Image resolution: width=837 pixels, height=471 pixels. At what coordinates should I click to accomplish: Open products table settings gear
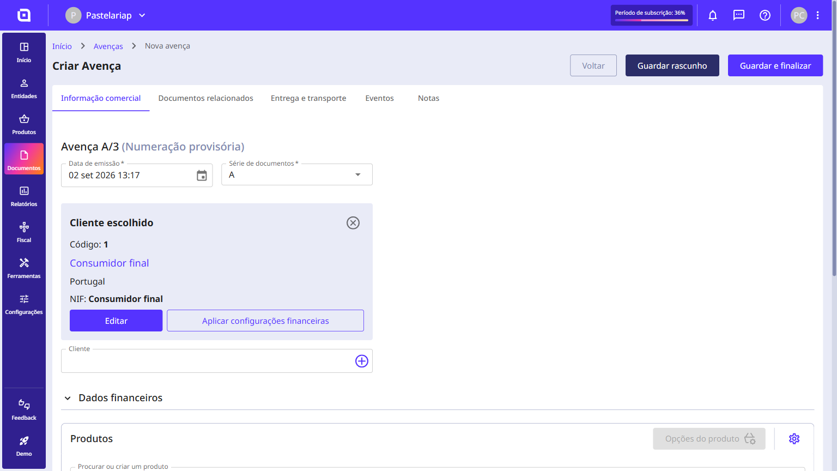point(794,439)
